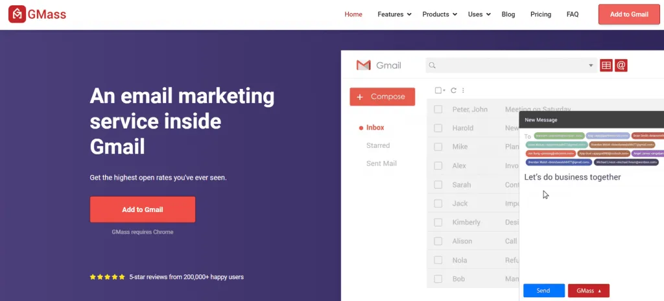Open the Pricing page

(541, 14)
